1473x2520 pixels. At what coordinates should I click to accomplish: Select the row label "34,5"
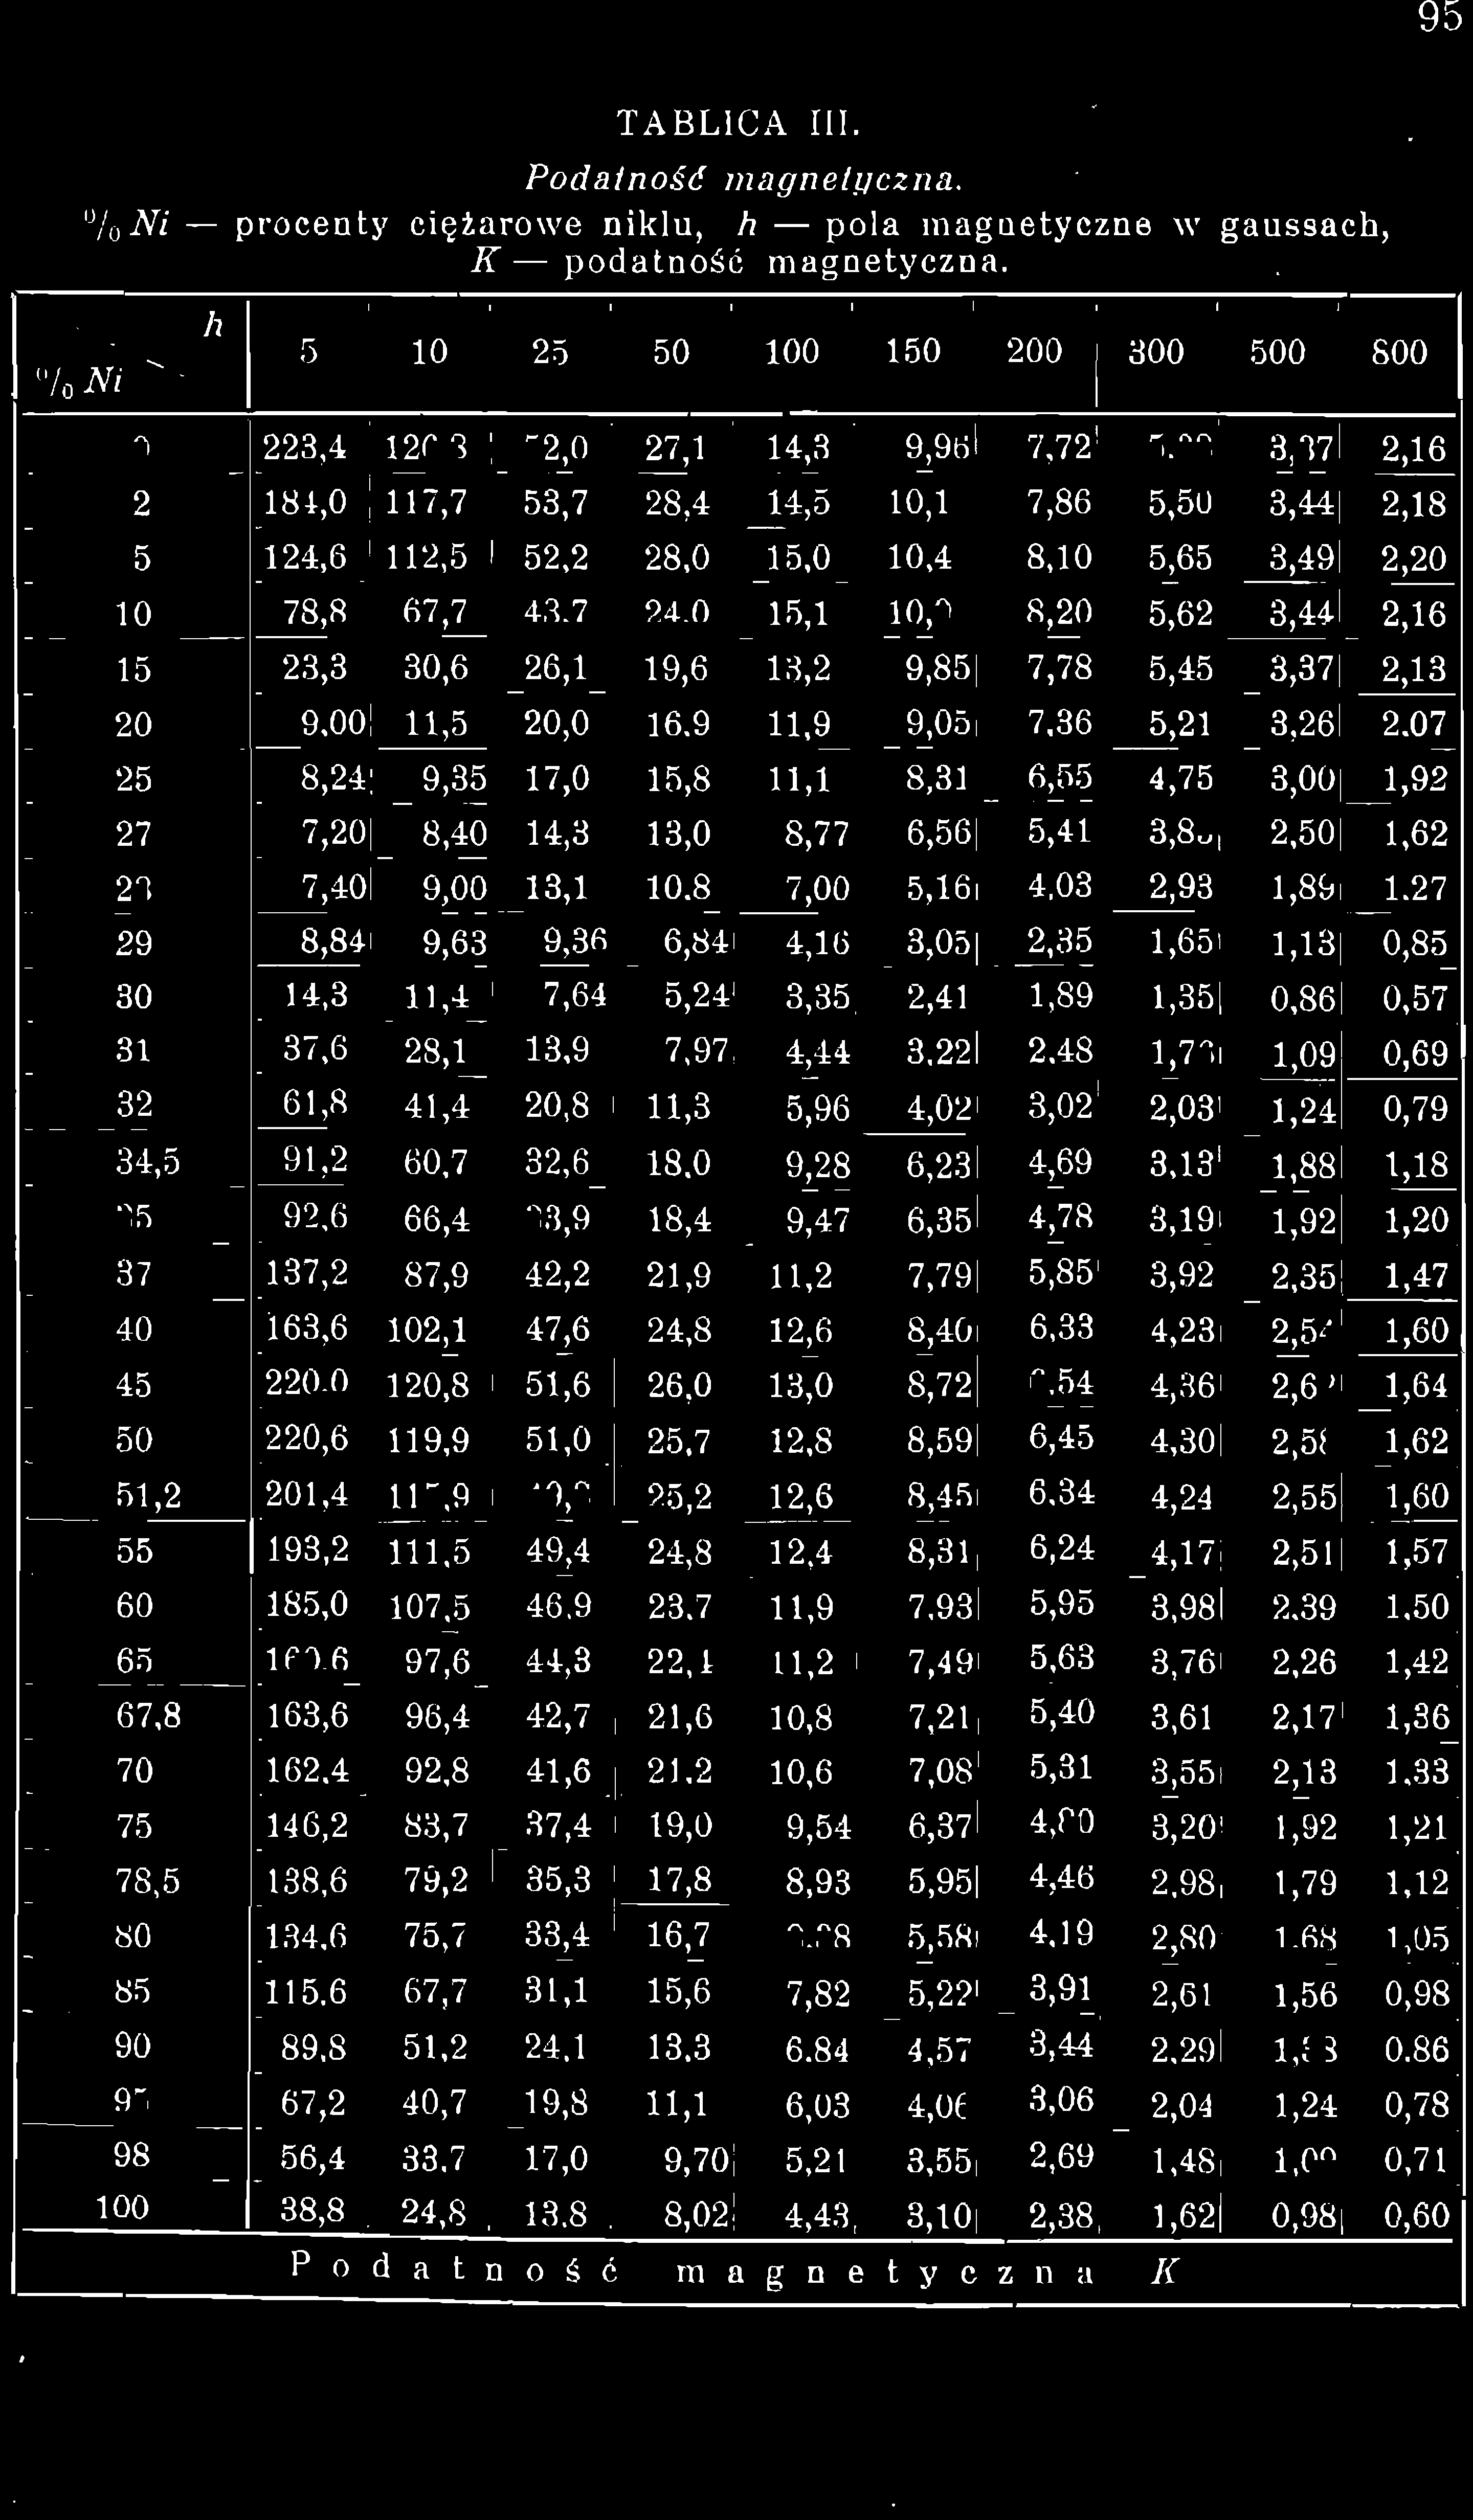149,1163
